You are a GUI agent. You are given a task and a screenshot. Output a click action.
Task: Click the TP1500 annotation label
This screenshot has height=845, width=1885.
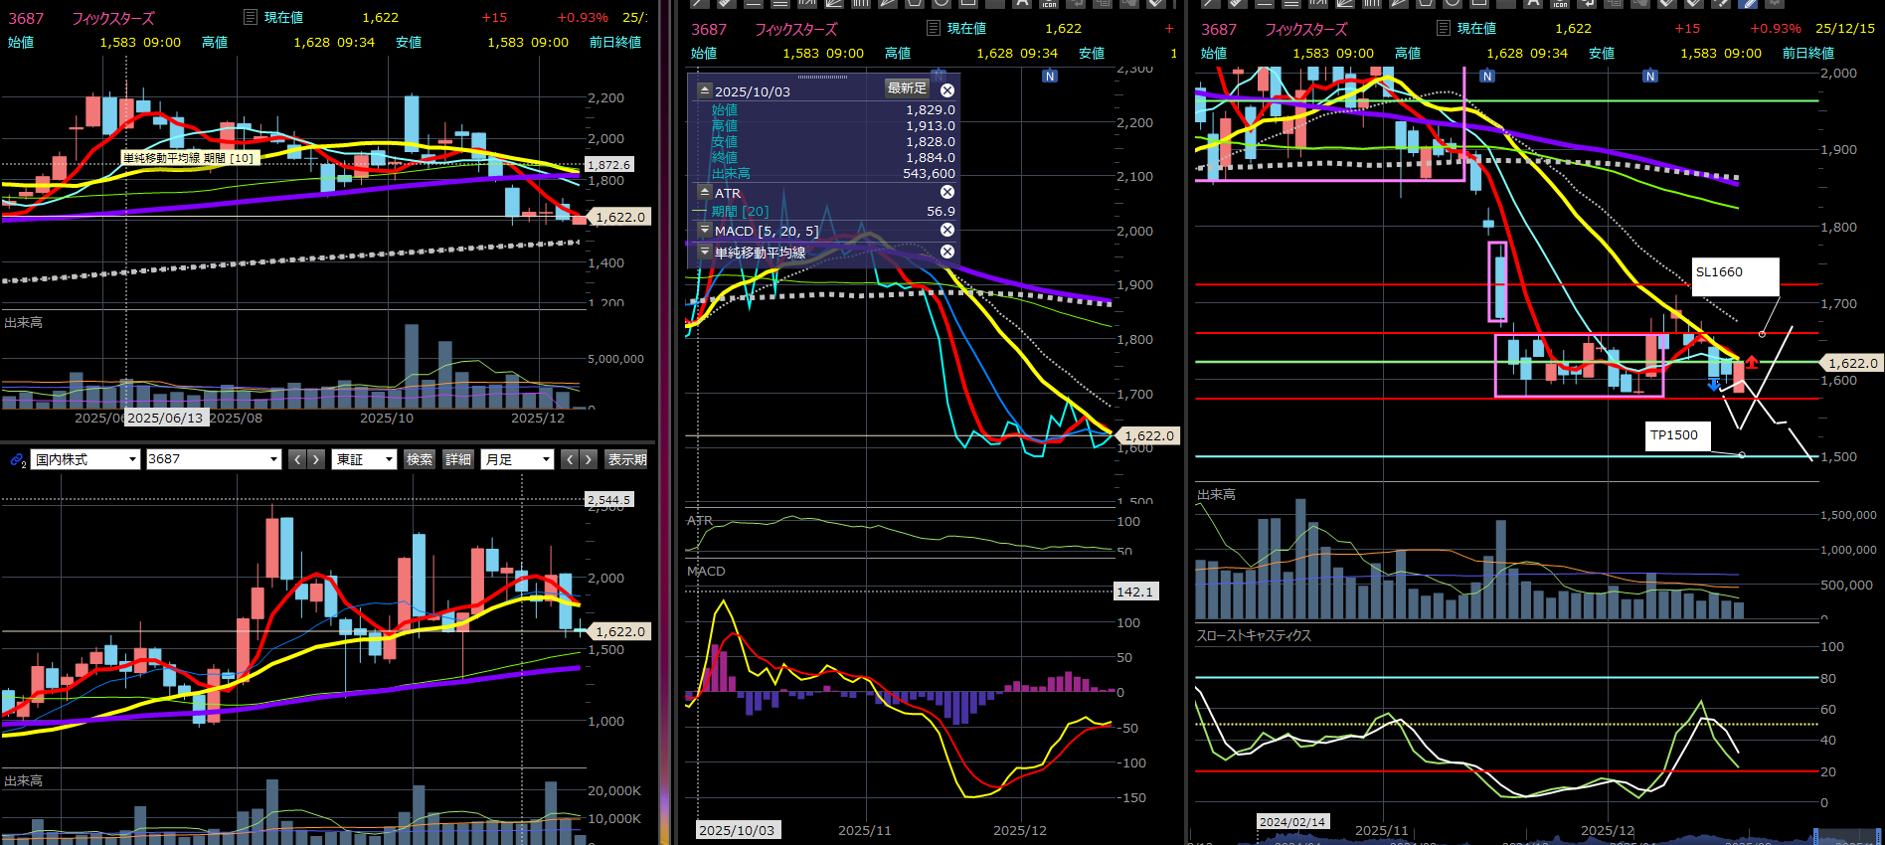point(1677,435)
